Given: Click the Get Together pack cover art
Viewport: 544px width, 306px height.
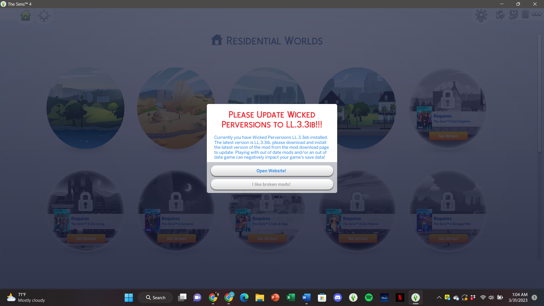Looking at the screenshot, I should (x=424, y=118).
